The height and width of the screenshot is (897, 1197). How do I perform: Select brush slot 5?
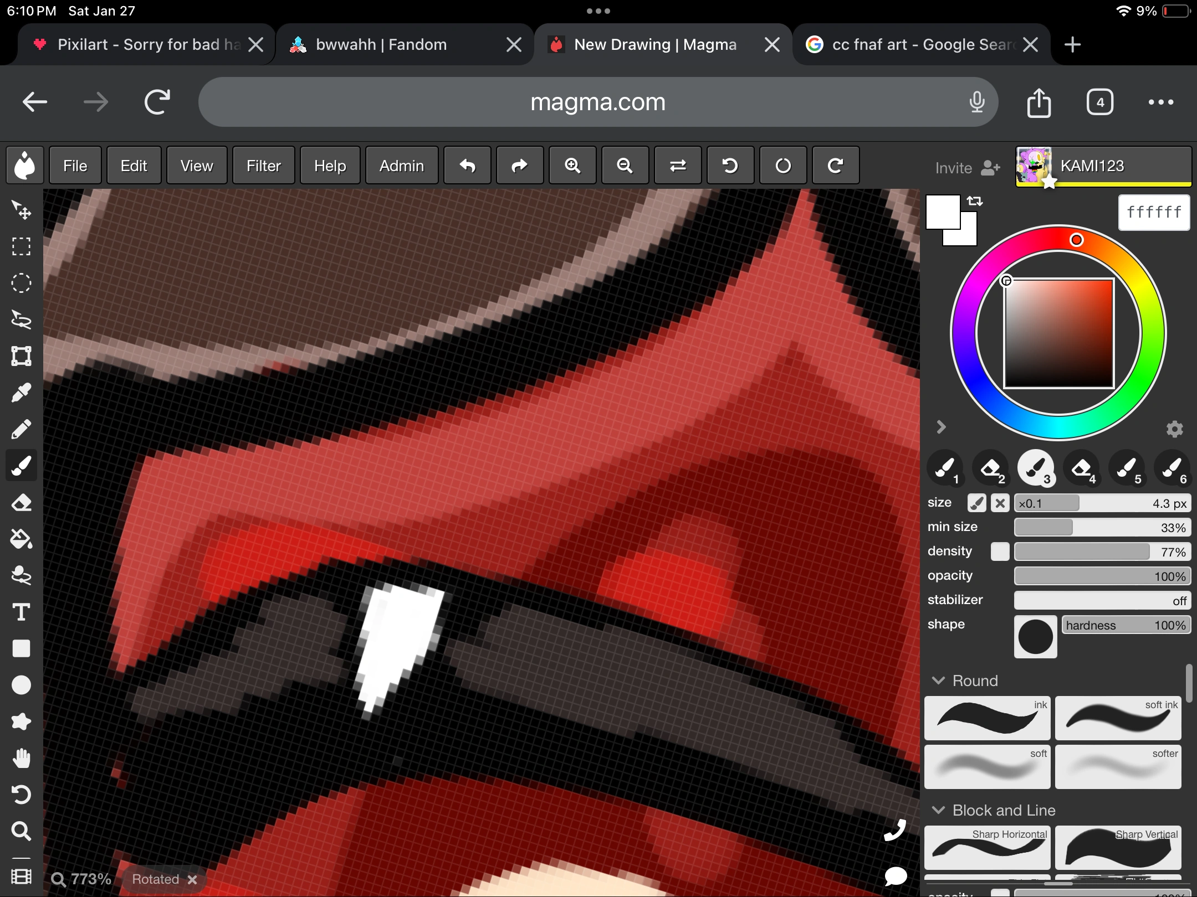[1127, 469]
